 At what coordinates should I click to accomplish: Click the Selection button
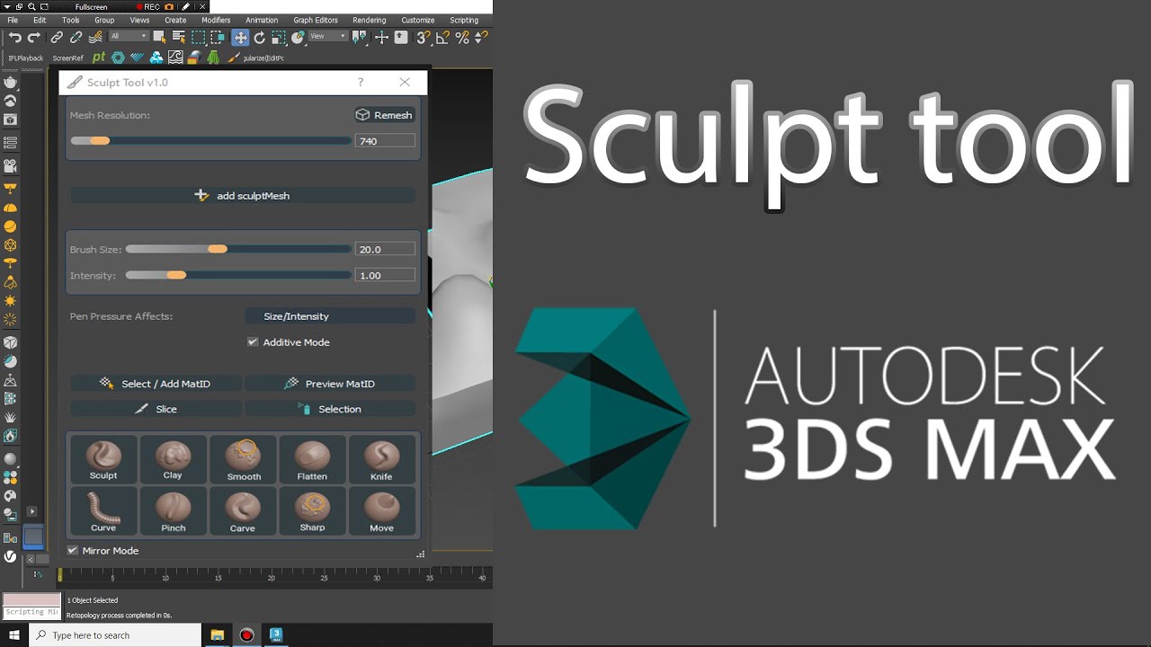coord(330,409)
